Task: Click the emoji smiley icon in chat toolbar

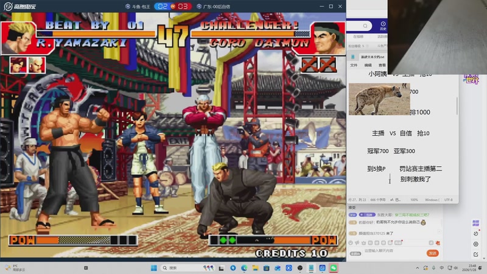Action: tap(351, 243)
